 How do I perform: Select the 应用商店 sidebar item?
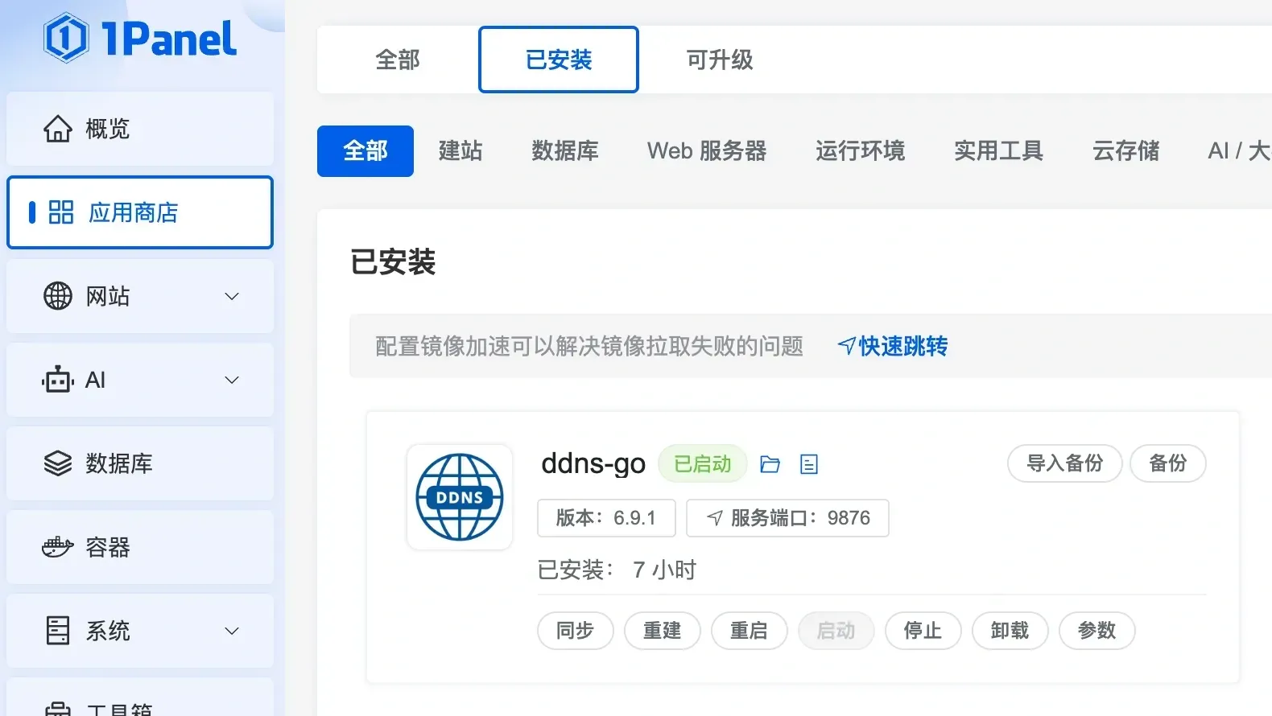point(140,212)
